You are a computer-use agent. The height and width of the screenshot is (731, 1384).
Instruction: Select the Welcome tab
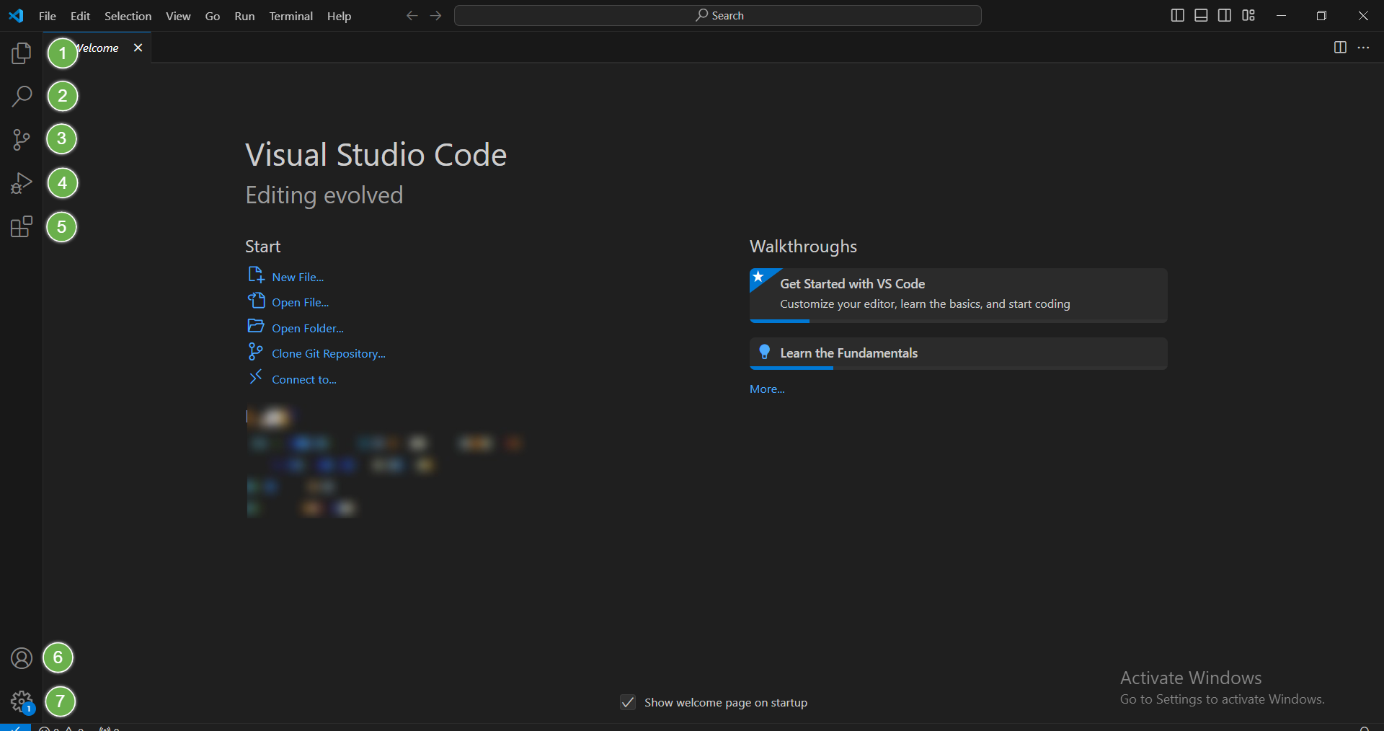(x=98, y=48)
